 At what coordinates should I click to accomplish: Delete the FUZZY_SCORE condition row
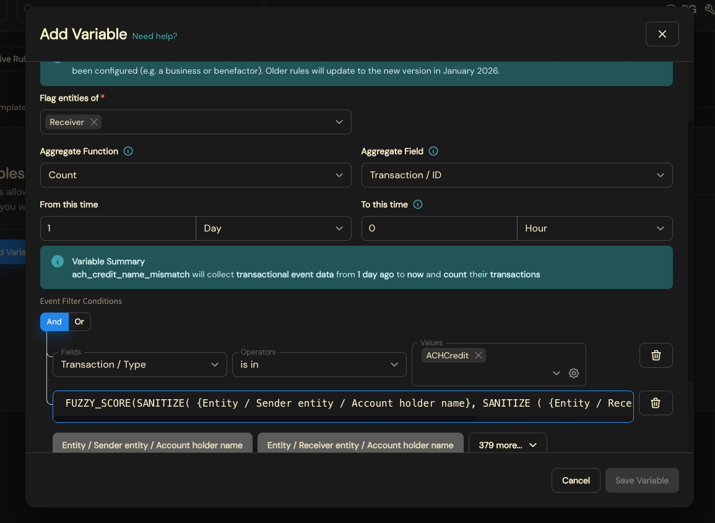(x=656, y=403)
